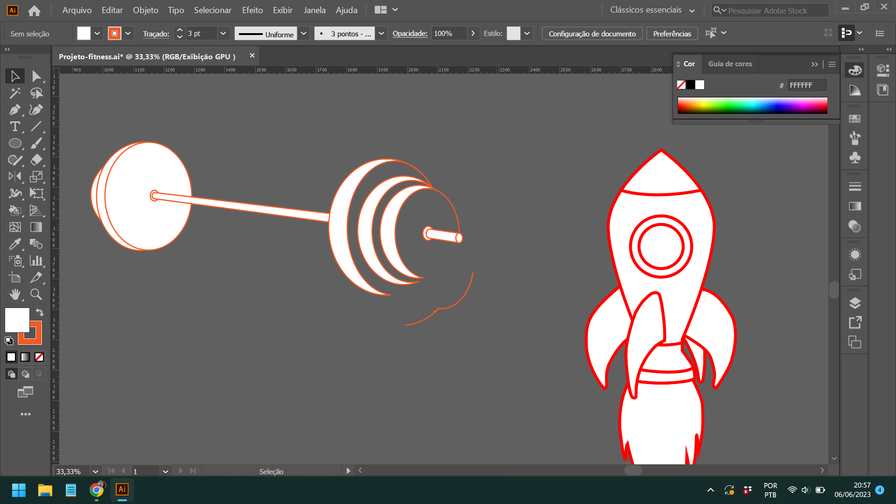
Task: Click the Preferências button
Action: tap(672, 33)
